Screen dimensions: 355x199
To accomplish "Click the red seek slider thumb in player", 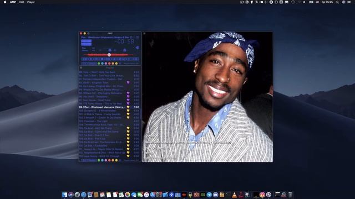I will [109, 55].
